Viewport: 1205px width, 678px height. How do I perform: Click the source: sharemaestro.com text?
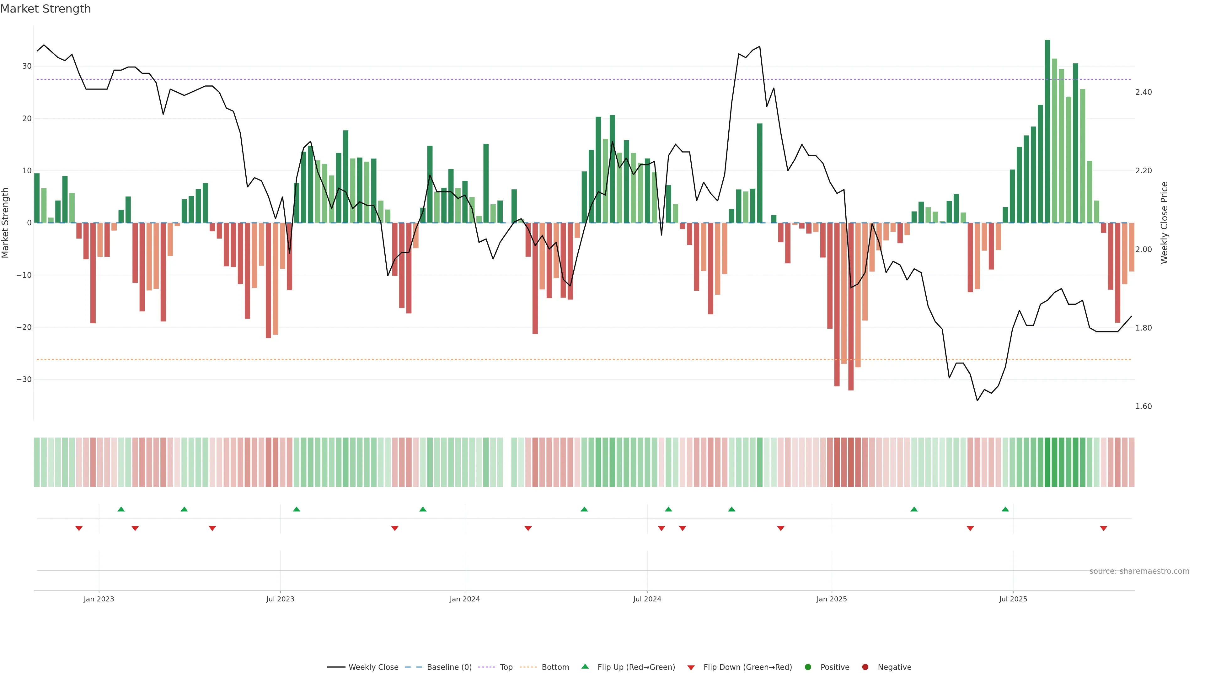click(x=1139, y=571)
